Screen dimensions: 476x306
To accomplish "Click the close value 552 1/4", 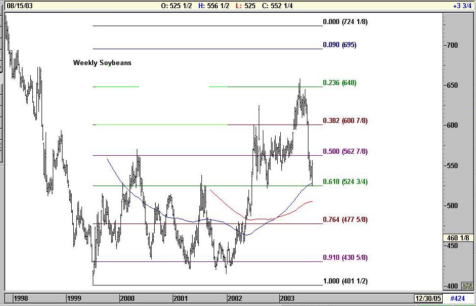I will [281, 6].
